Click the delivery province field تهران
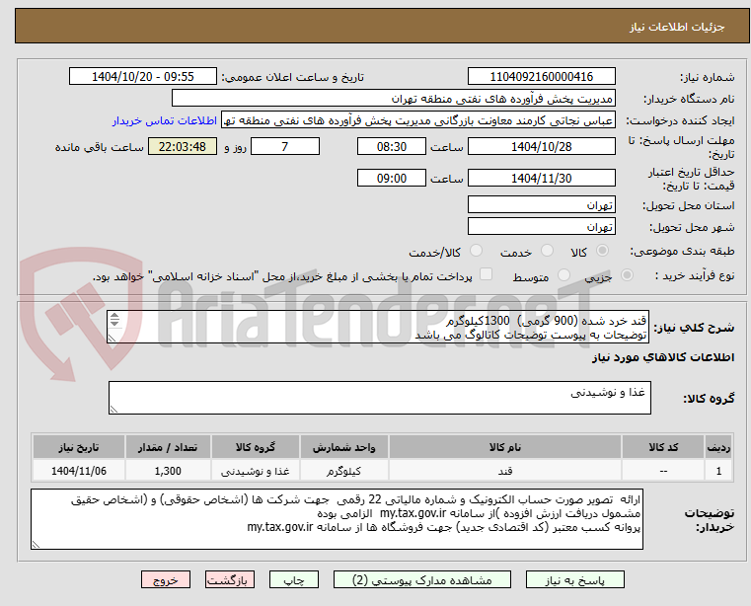Viewport: 751px width, 606px height. pos(541,205)
